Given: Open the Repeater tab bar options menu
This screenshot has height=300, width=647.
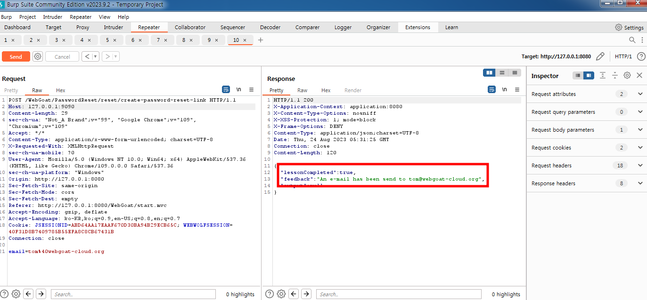Looking at the screenshot, I should coord(642,40).
